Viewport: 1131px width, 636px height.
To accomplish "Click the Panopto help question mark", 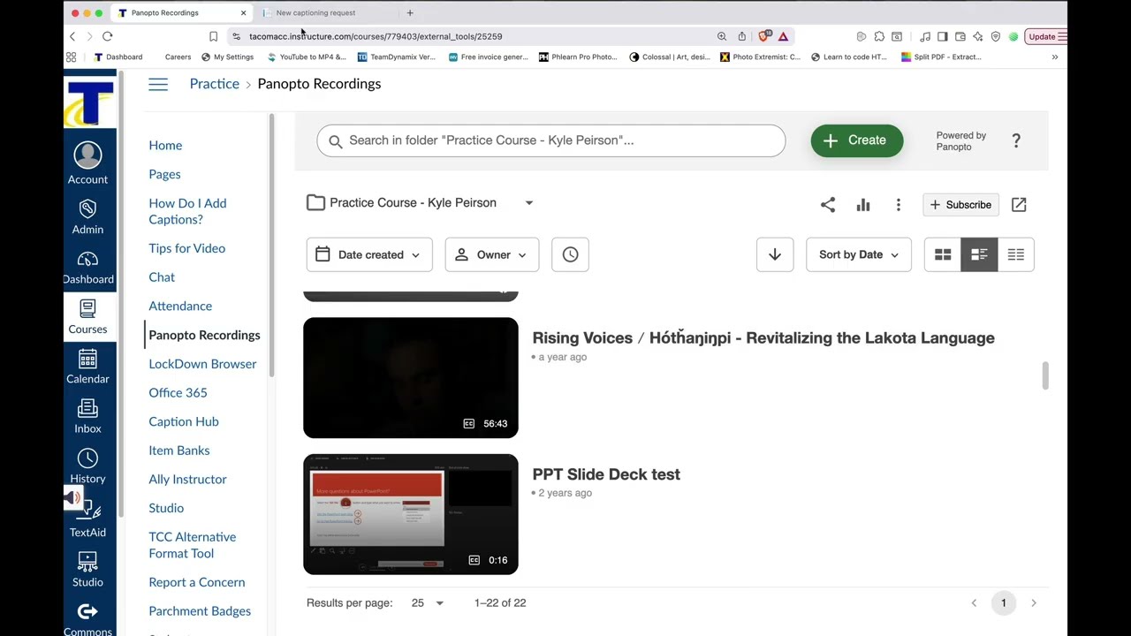I will click(1016, 140).
